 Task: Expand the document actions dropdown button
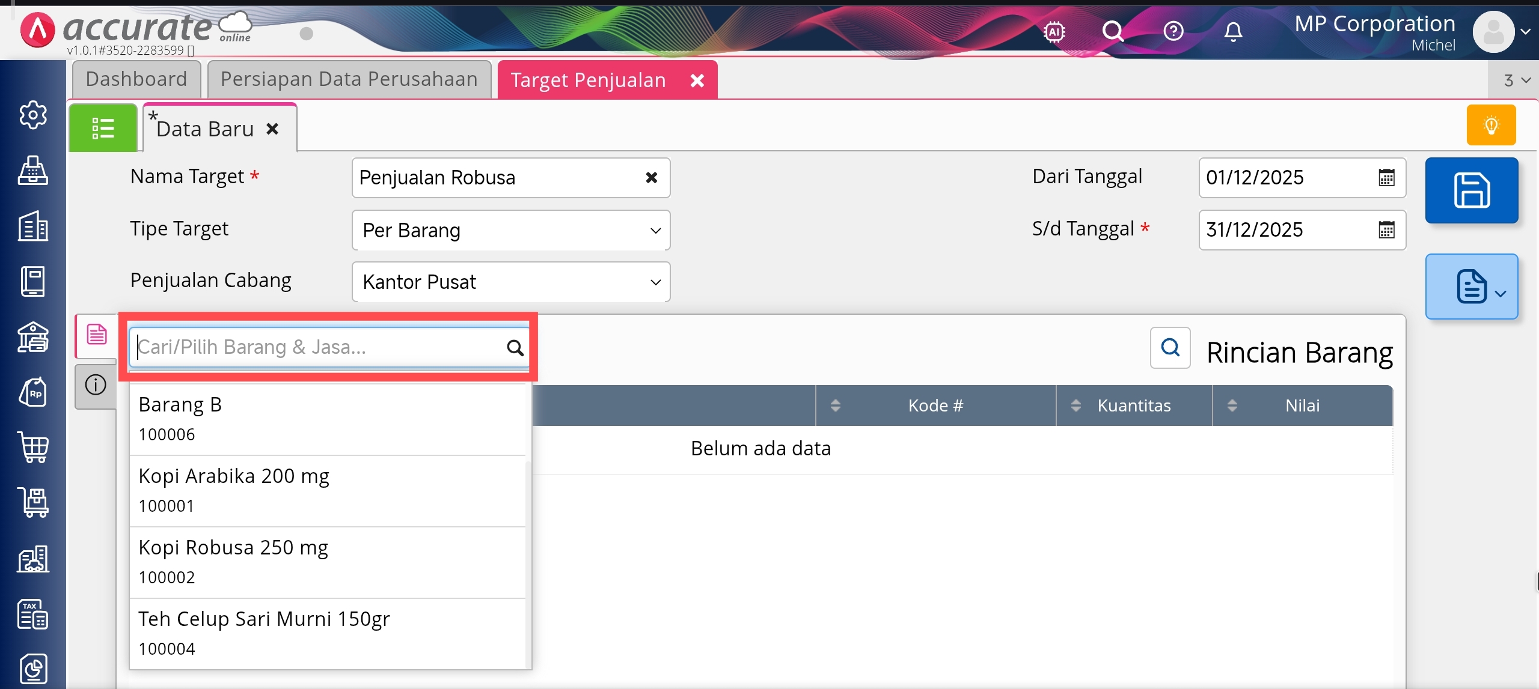[1471, 287]
